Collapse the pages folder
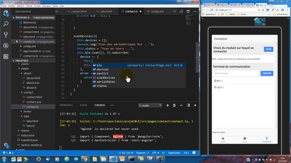 click(x=25, y=68)
